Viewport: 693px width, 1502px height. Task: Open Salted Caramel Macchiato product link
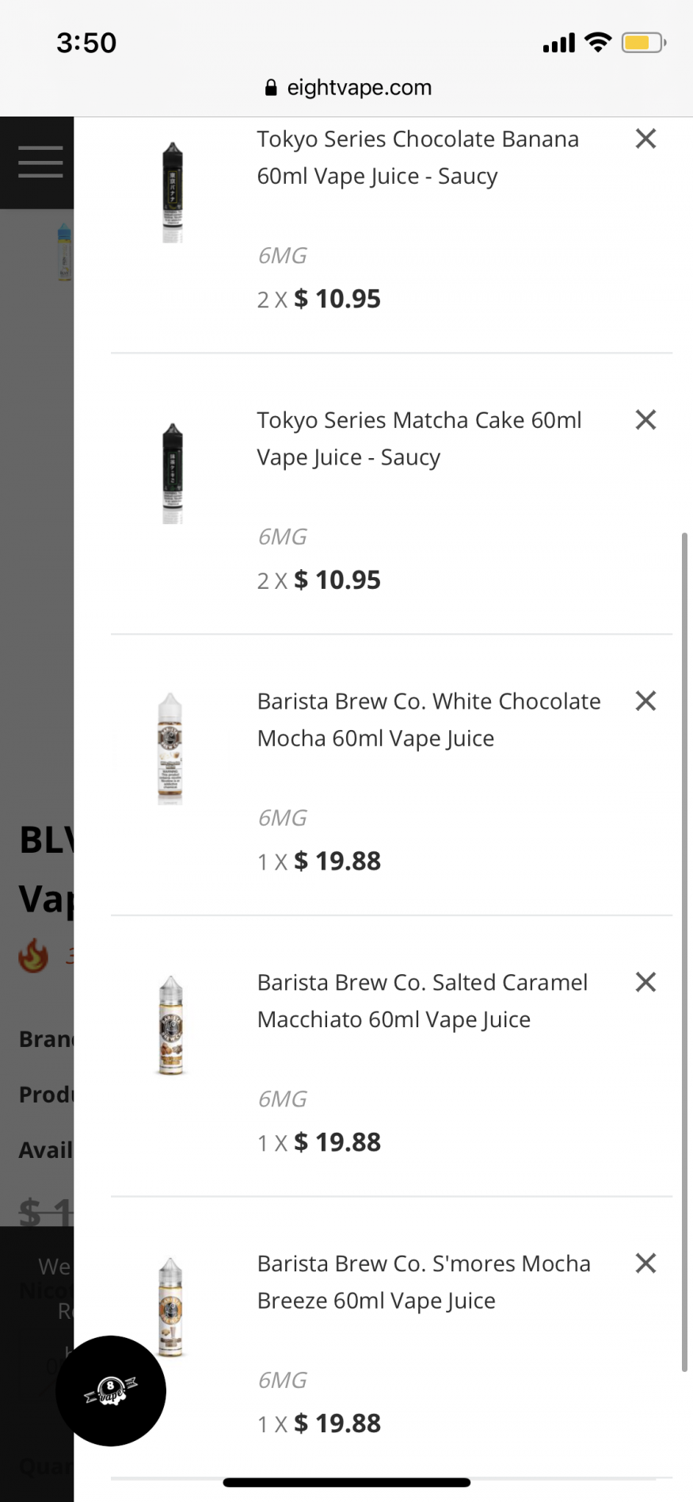tap(422, 1000)
